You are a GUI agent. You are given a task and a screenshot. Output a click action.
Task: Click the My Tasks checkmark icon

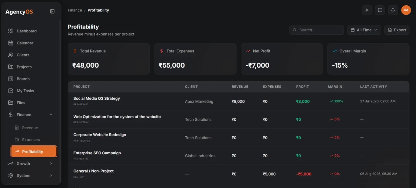pyautogui.click(x=11, y=91)
